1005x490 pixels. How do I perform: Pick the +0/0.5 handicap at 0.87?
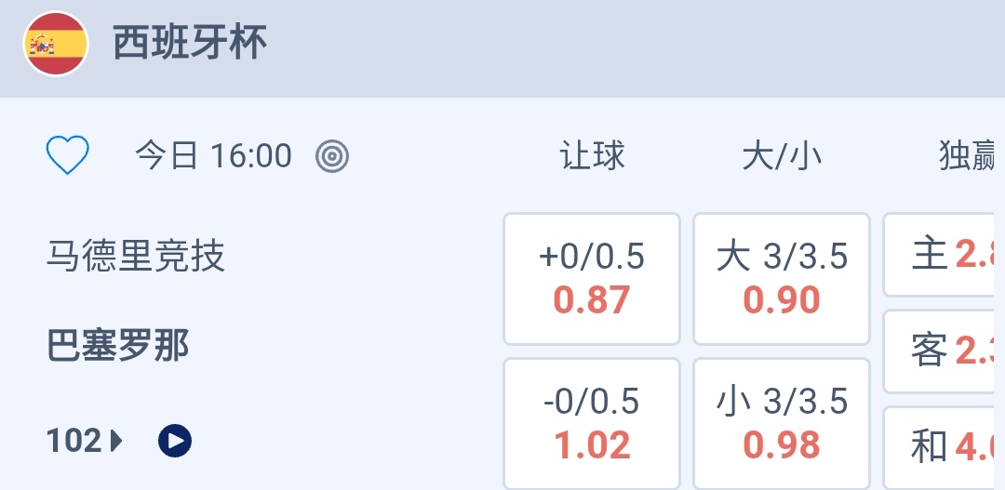tap(592, 279)
